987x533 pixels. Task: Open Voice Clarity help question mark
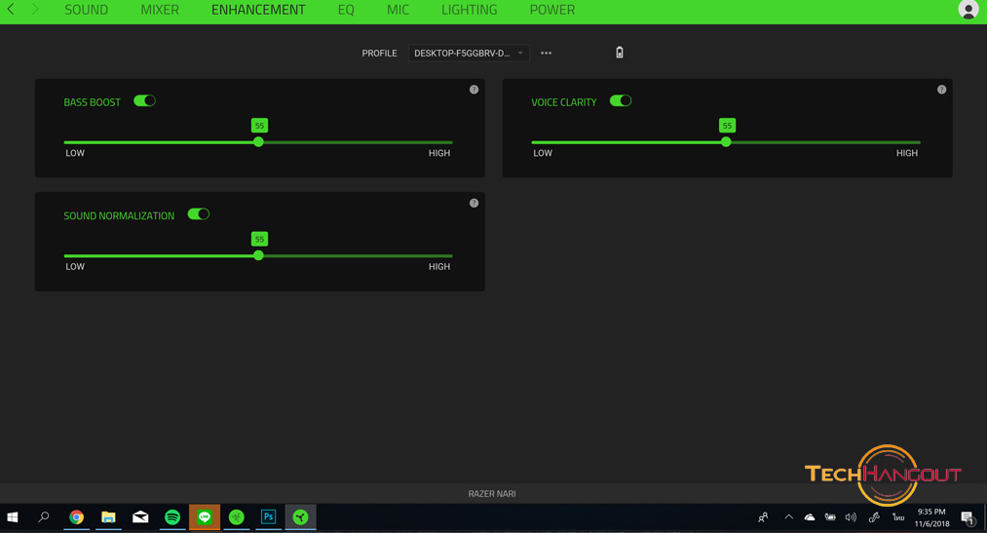coord(941,90)
